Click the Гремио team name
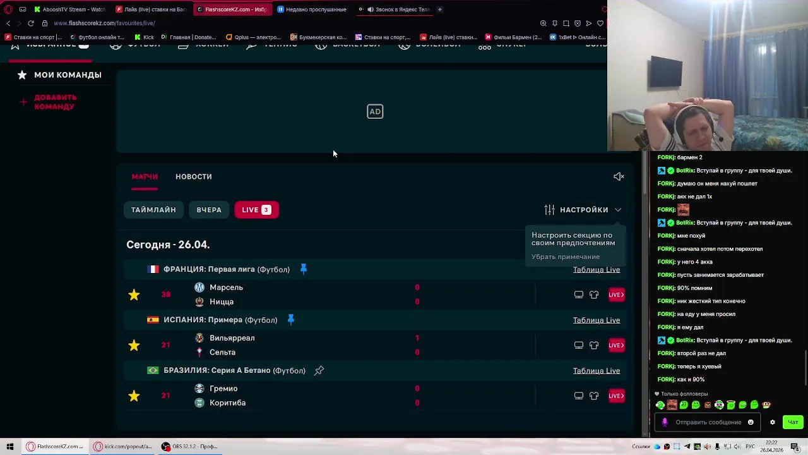Viewport: 808px width, 455px height. (x=223, y=389)
